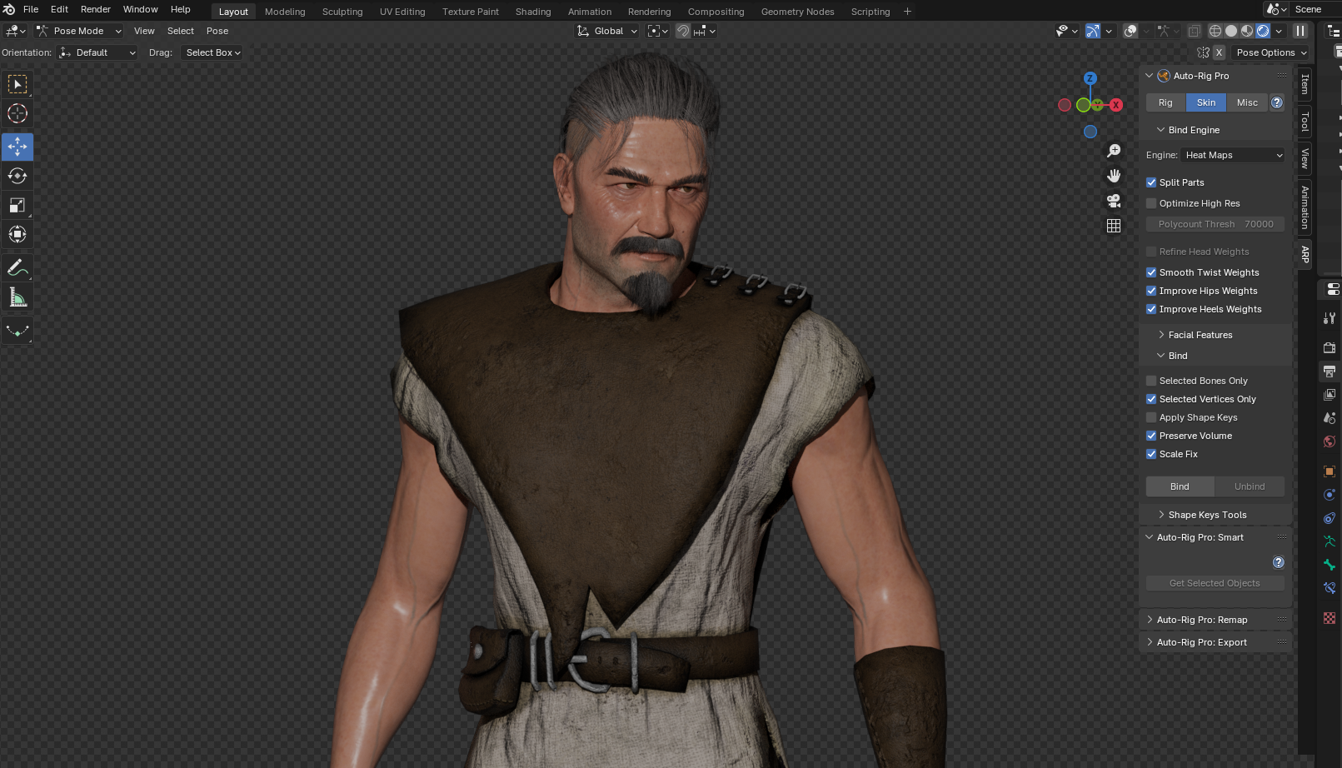Screen dimensions: 1342x768
Task: Select the Cursor tool in toolbar
Action: pyautogui.click(x=17, y=113)
